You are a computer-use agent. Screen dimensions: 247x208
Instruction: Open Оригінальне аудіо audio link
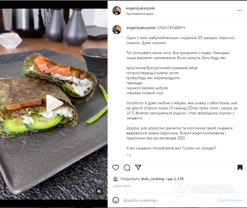click(x=140, y=14)
